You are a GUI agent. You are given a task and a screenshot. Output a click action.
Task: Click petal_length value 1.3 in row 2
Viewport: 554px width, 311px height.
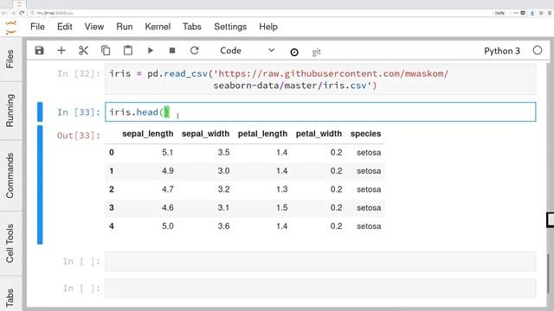pos(281,189)
